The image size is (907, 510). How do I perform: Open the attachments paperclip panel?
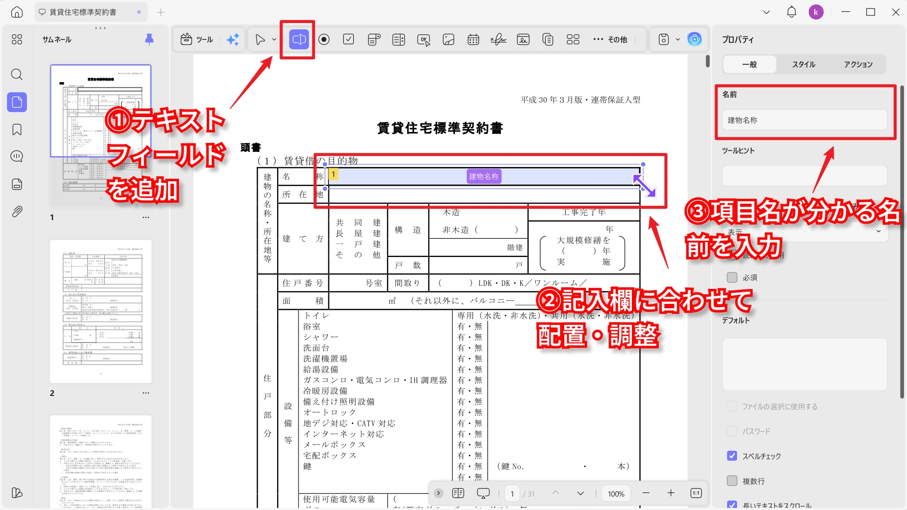coord(17,212)
